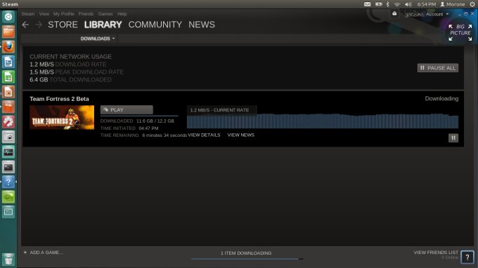Expand the Downloads library dropdown
Viewport: 478px width, 268px height.
coord(98,39)
